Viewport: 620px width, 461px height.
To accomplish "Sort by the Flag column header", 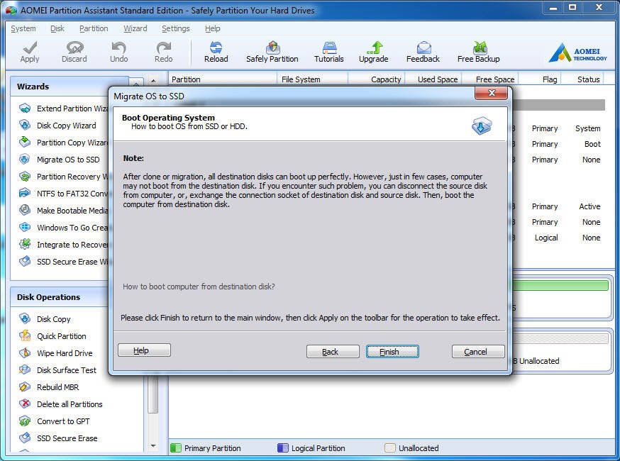I will point(540,79).
